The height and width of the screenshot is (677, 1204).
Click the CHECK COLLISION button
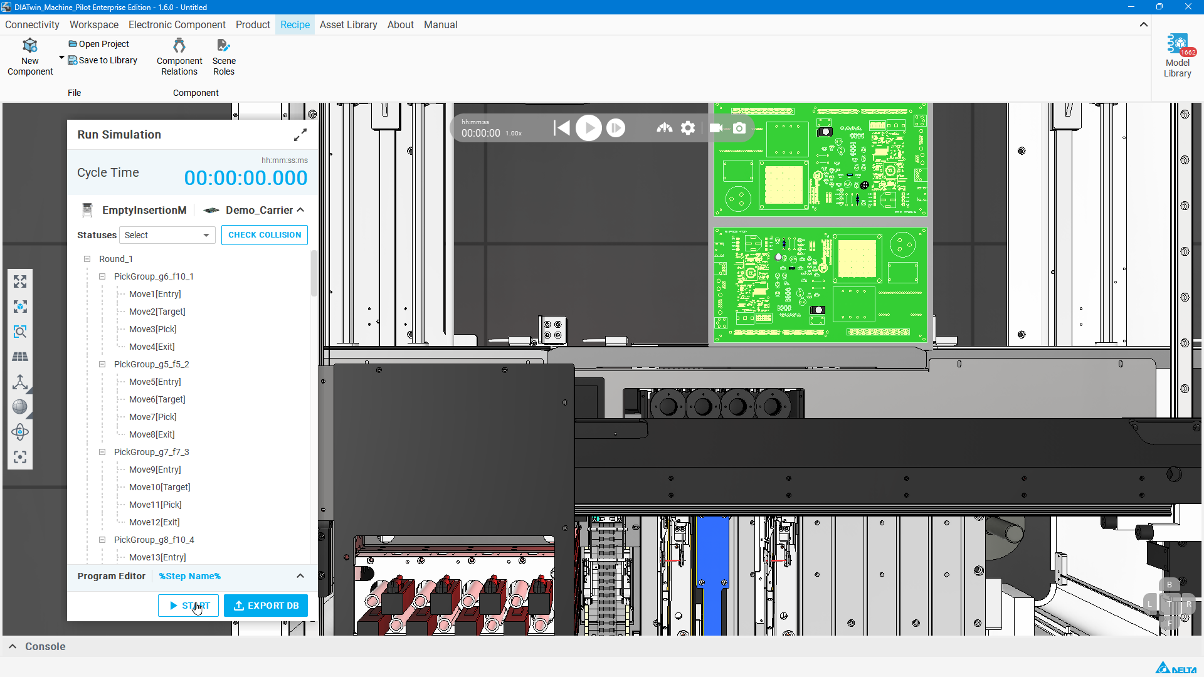(x=265, y=235)
